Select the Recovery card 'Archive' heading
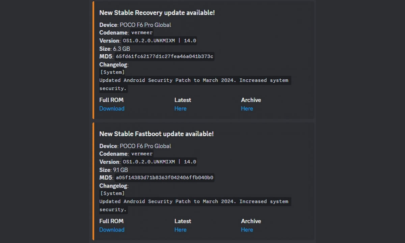This screenshot has width=405, height=243. 251,100
